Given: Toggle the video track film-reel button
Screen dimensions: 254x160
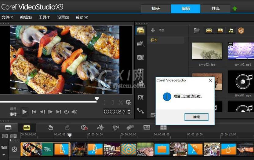Looking at the screenshot, I should [14, 149].
